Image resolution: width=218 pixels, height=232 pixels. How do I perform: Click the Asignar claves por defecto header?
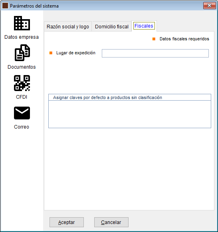point(129,97)
